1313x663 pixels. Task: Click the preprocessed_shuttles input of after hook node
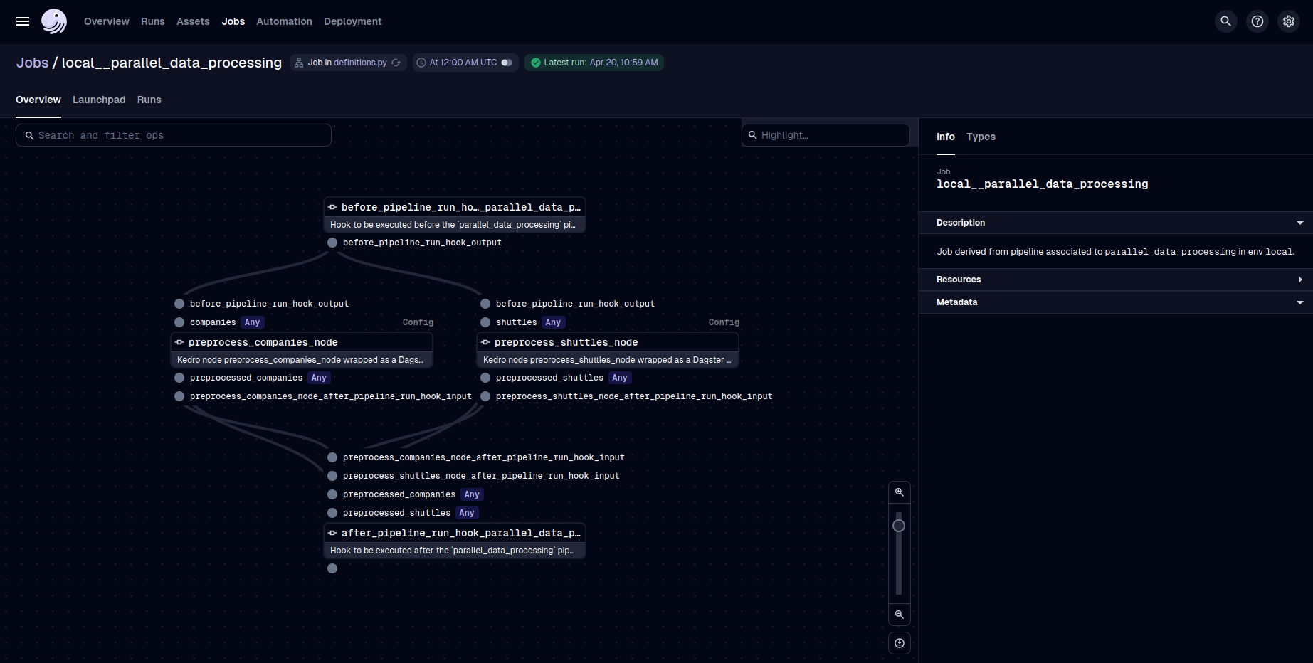396,513
